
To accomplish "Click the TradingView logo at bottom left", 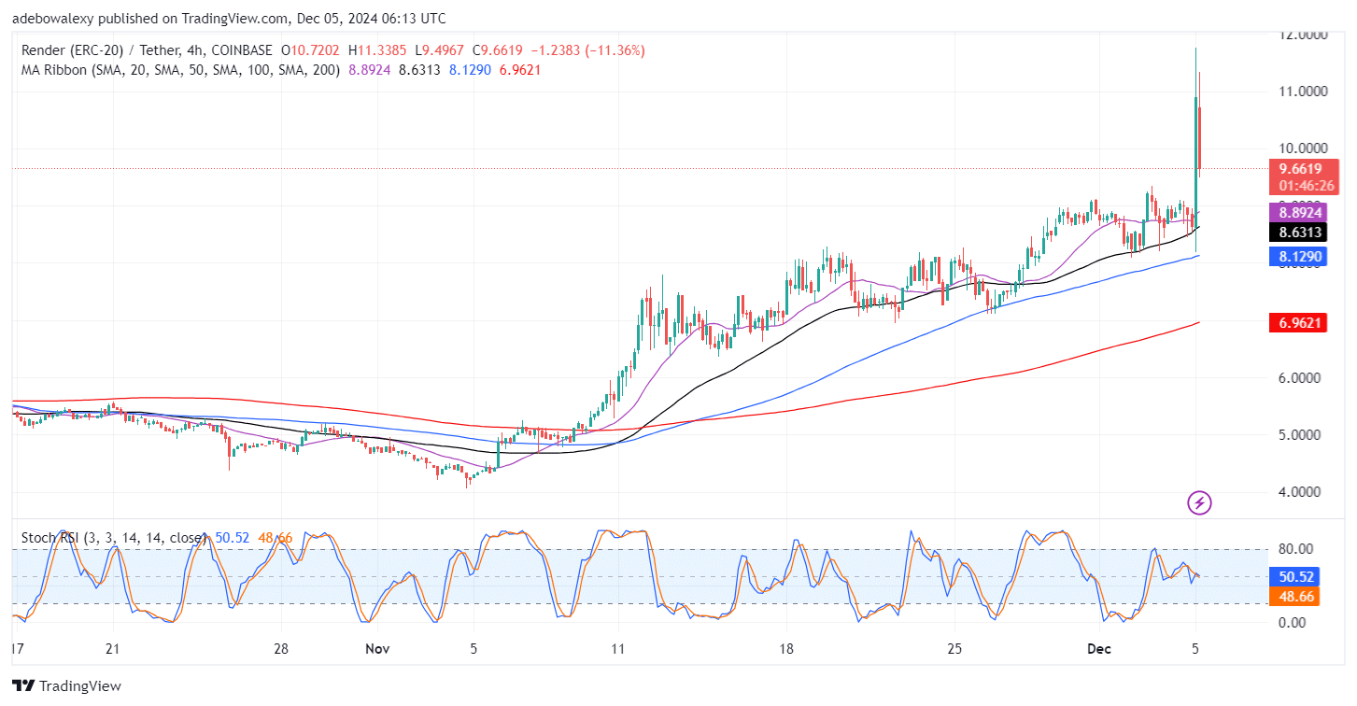I will [66, 686].
